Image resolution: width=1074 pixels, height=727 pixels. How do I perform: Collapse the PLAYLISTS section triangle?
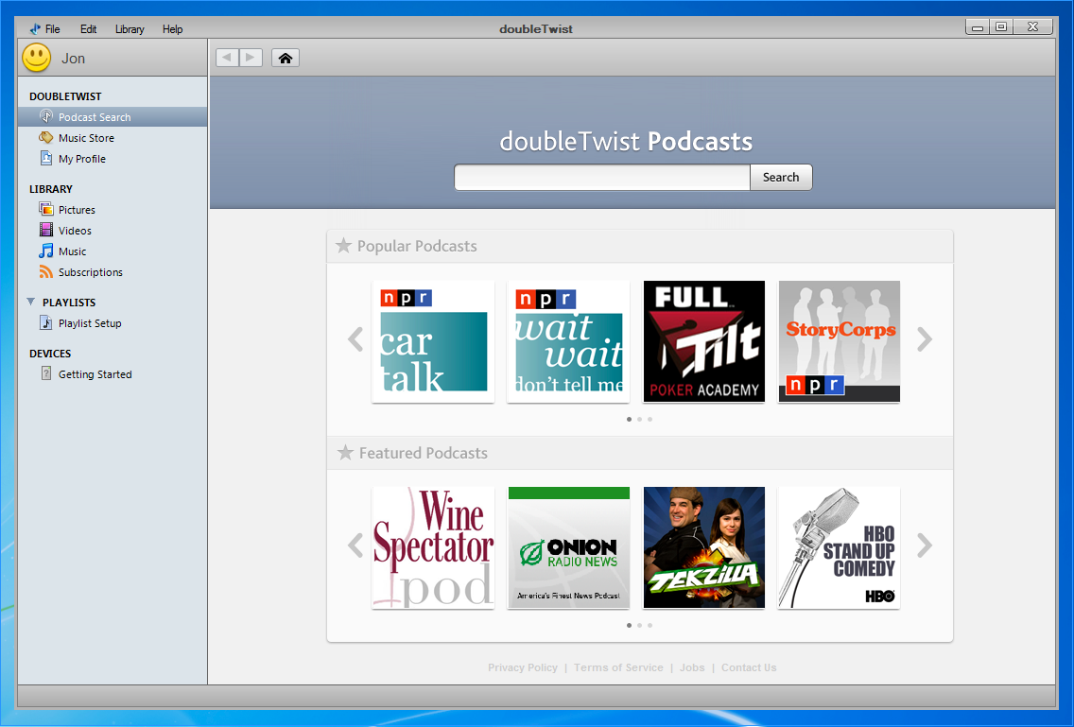(31, 302)
